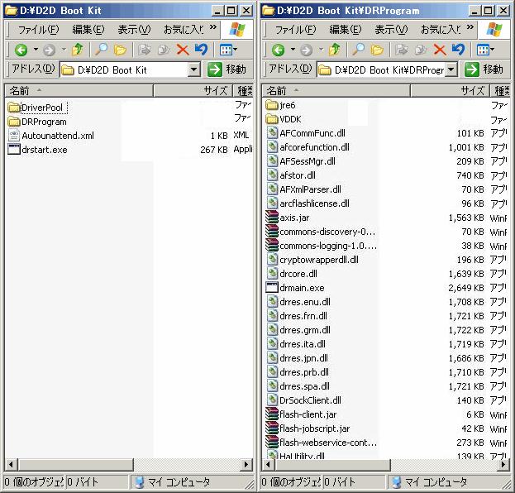Image resolution: width=515 pixels, height=493 pixels.
Task: Expand address dropdown in DRProgram window
Action: point(451,69)
